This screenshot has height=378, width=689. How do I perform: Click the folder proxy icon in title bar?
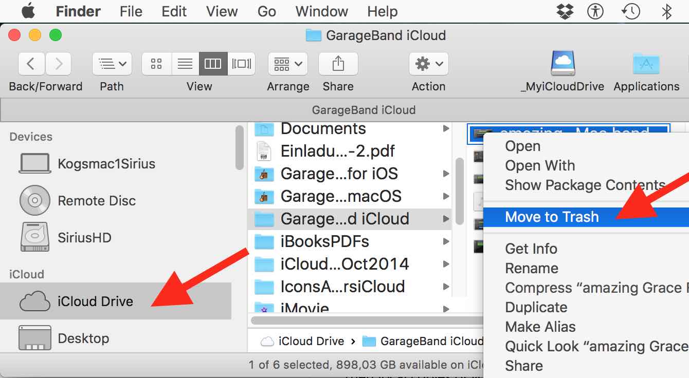point(313,35)
